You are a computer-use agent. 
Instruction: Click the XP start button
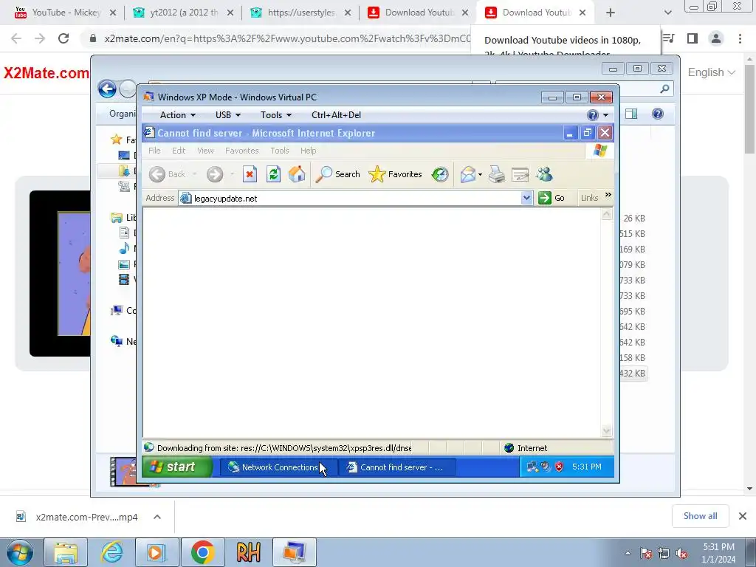click(177, 467)
